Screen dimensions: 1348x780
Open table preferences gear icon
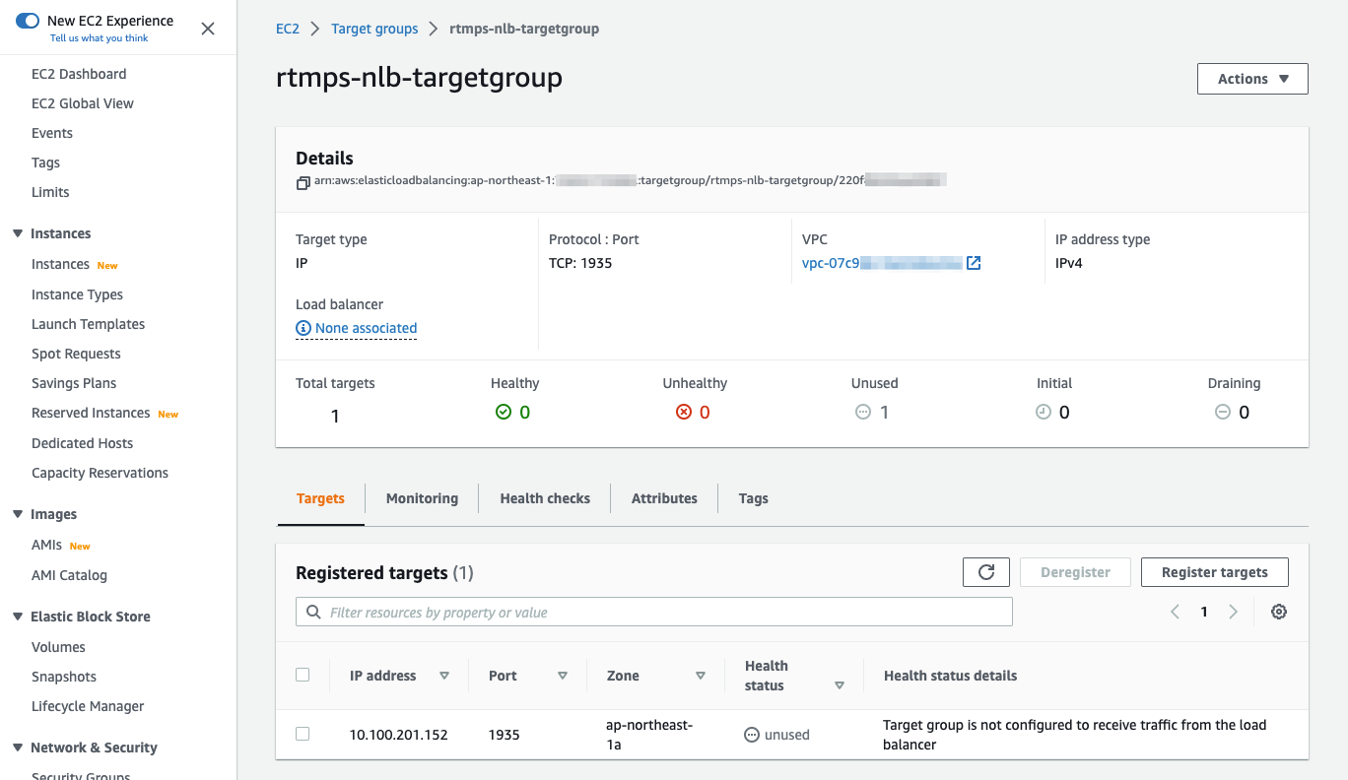(1279, 612)
